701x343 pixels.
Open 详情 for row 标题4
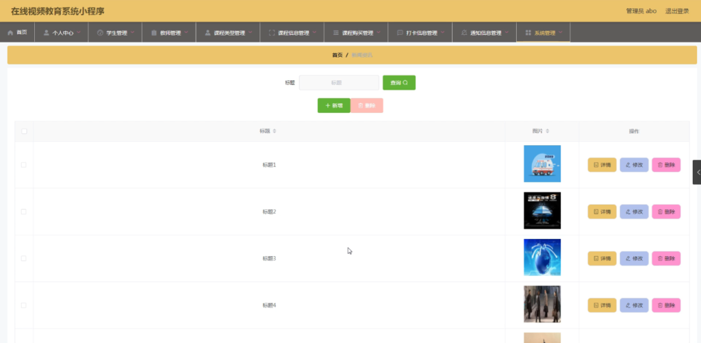[602, 305]
